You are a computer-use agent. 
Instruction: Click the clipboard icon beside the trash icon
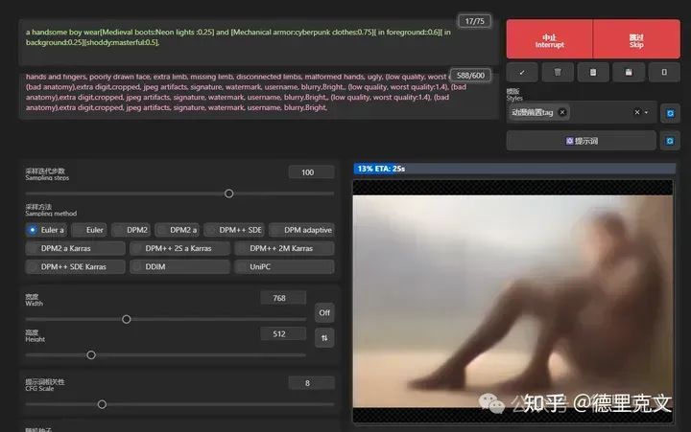[x=593, y=72]
